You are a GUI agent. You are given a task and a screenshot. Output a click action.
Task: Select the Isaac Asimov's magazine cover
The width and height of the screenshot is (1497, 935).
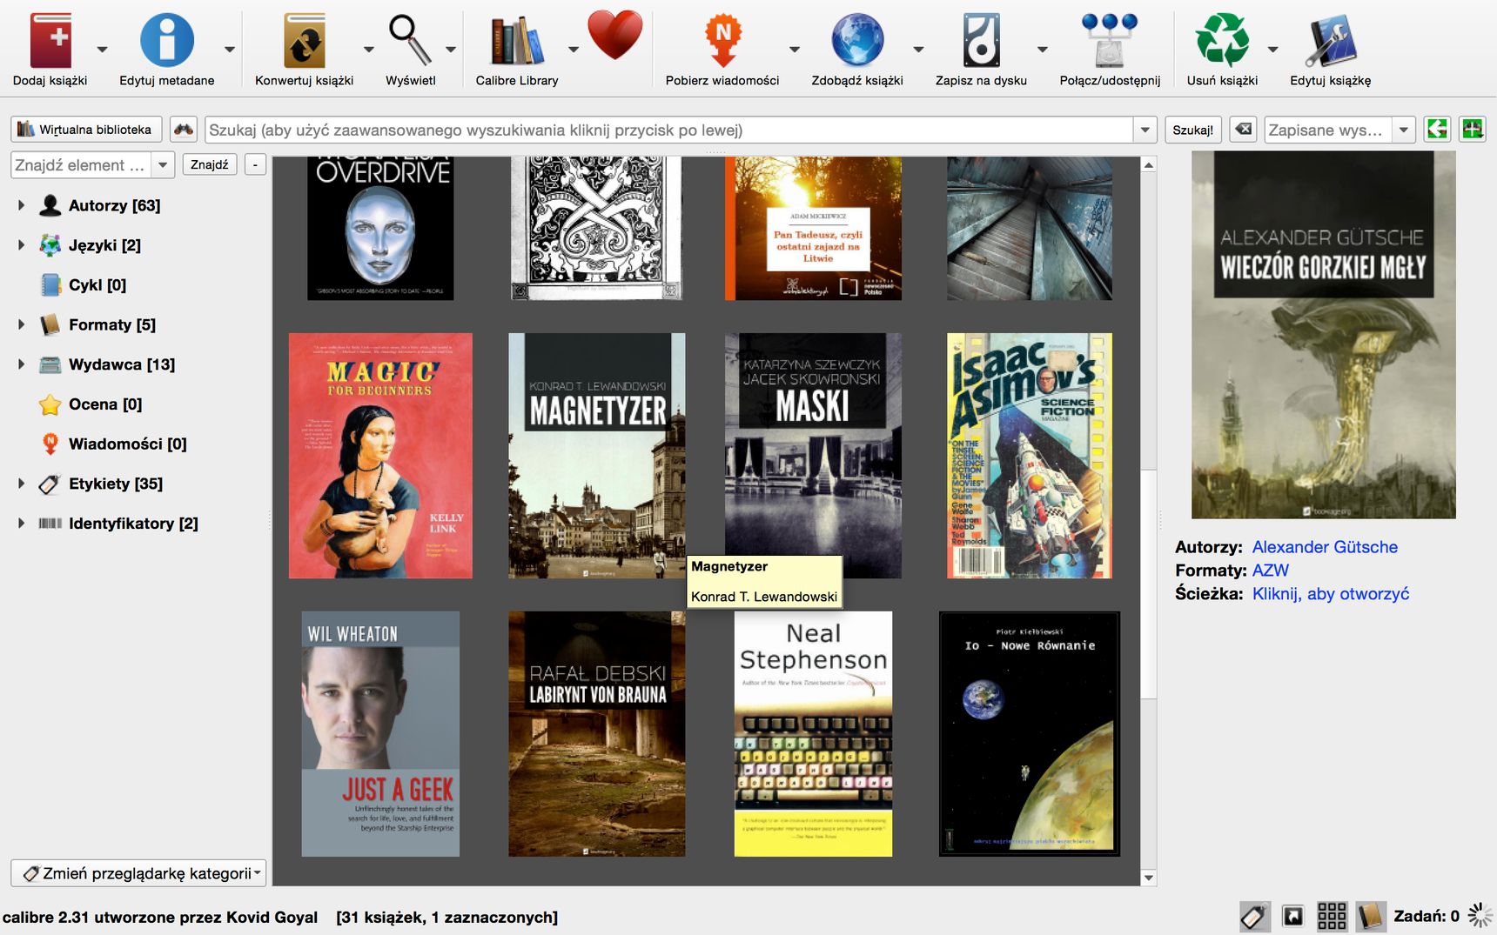1030,456
